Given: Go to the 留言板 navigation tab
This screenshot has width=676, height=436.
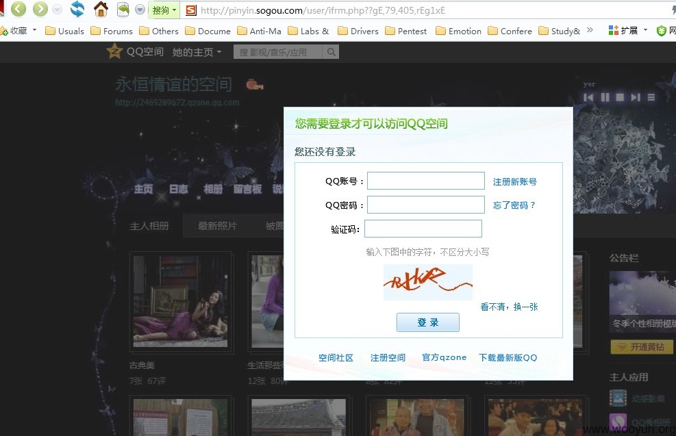Looking at the screenshot, I should pyautogui.click(x=247, y=189).
